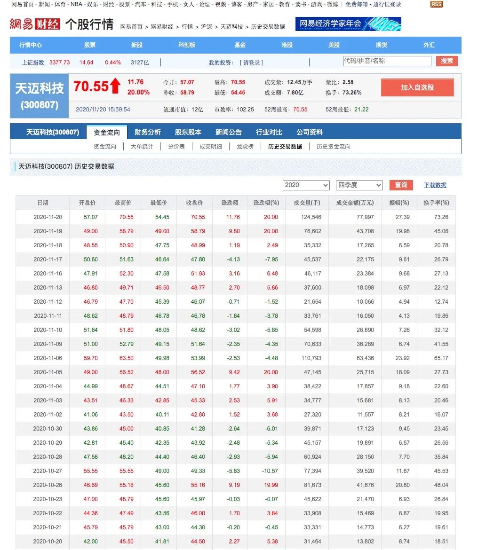486x550 pixels.
Task: Click 加入自选股 button
Action: pyautogui.click(x=417, y=87)
